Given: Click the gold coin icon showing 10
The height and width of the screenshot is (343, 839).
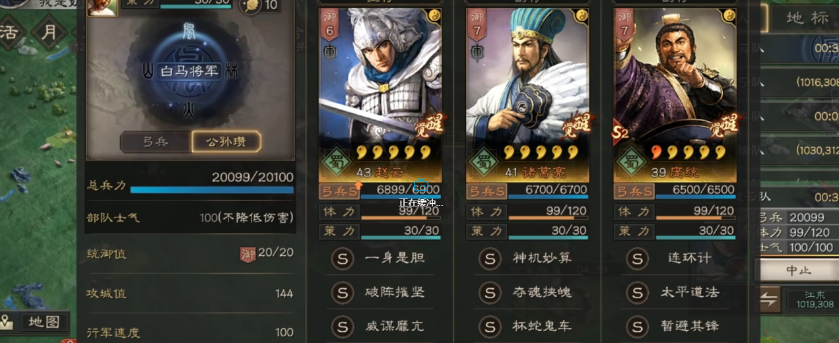Looking at the screenshot, I should [x=252, y=5].
